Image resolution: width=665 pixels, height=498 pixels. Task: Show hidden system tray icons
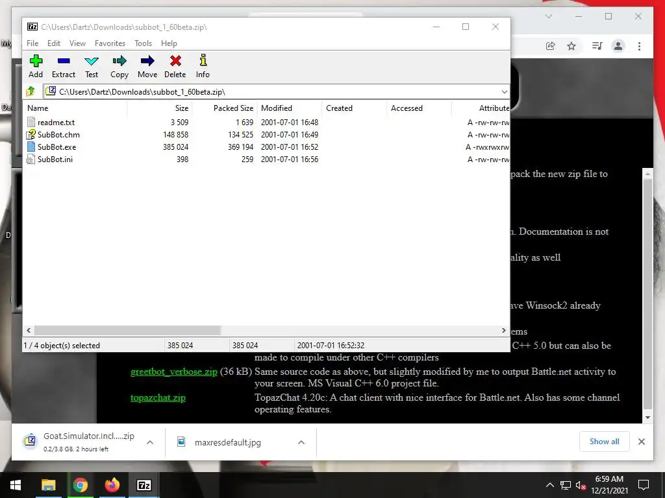pos(549,485)
